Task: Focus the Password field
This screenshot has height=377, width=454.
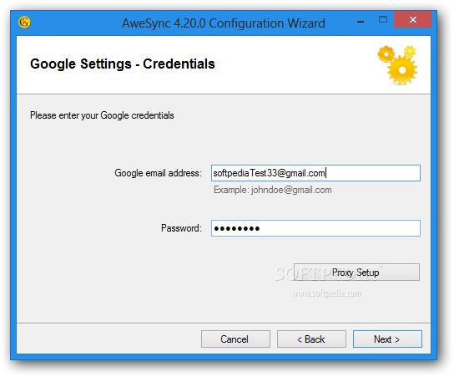Action: tap(315, 228)
